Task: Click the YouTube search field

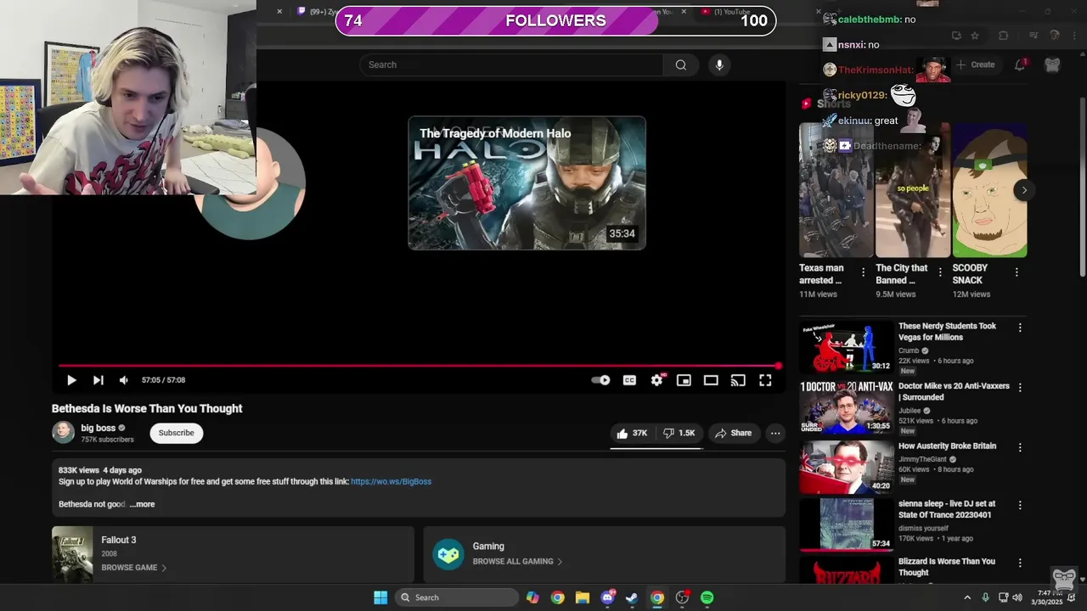Action: coord(511,64)
